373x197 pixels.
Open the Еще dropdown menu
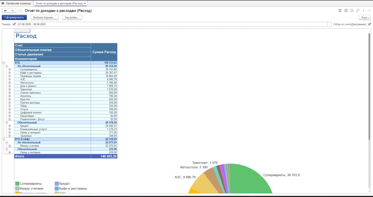point(365,17)
